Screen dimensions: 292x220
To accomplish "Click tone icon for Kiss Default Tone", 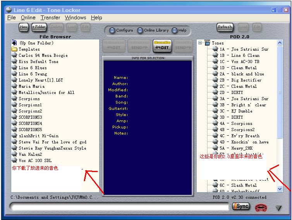I will 14,61.
